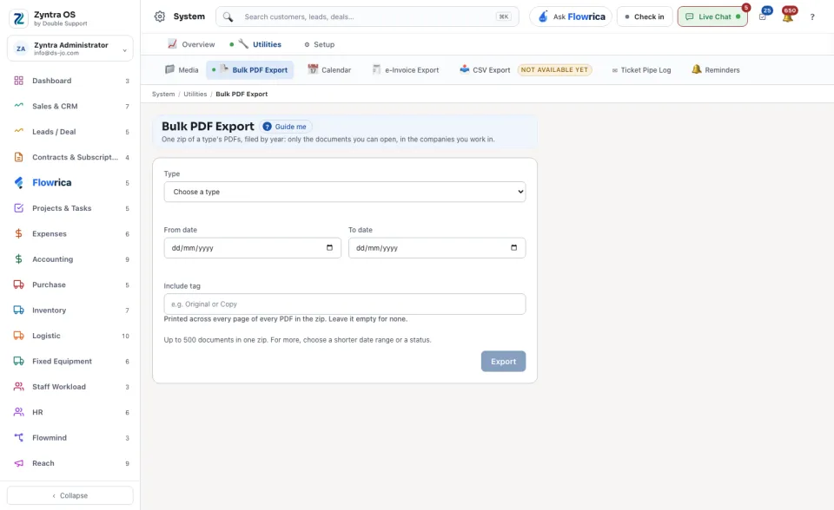Open the To date calendar picker icon
Screen dimensions: 834x510
click(513, 247)
